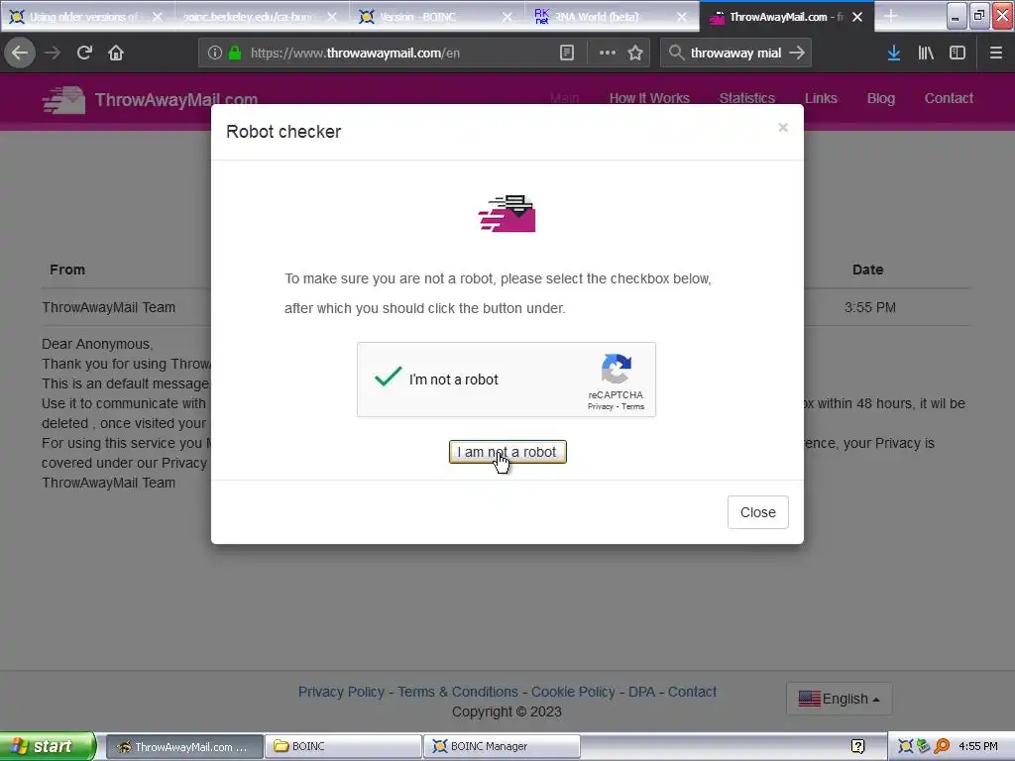Viewport: 1015px width, 761px height.
Task: Open the Blog menu item
Action: tap(881, 98)
